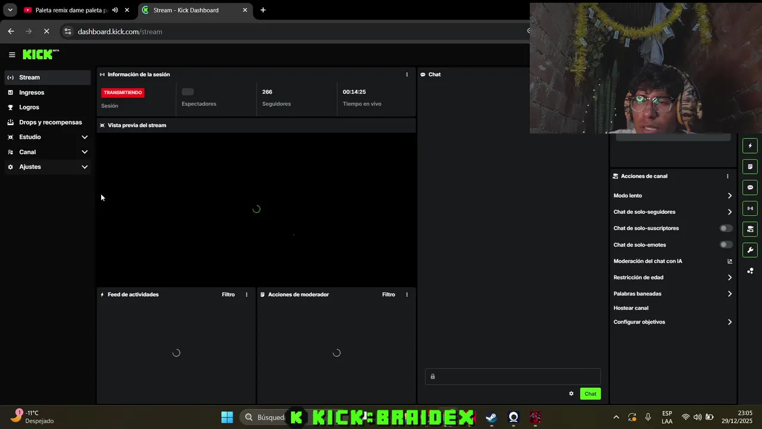Open Logros in the sidebar
The image size is (762, 429).
click(x=48, y=107)
